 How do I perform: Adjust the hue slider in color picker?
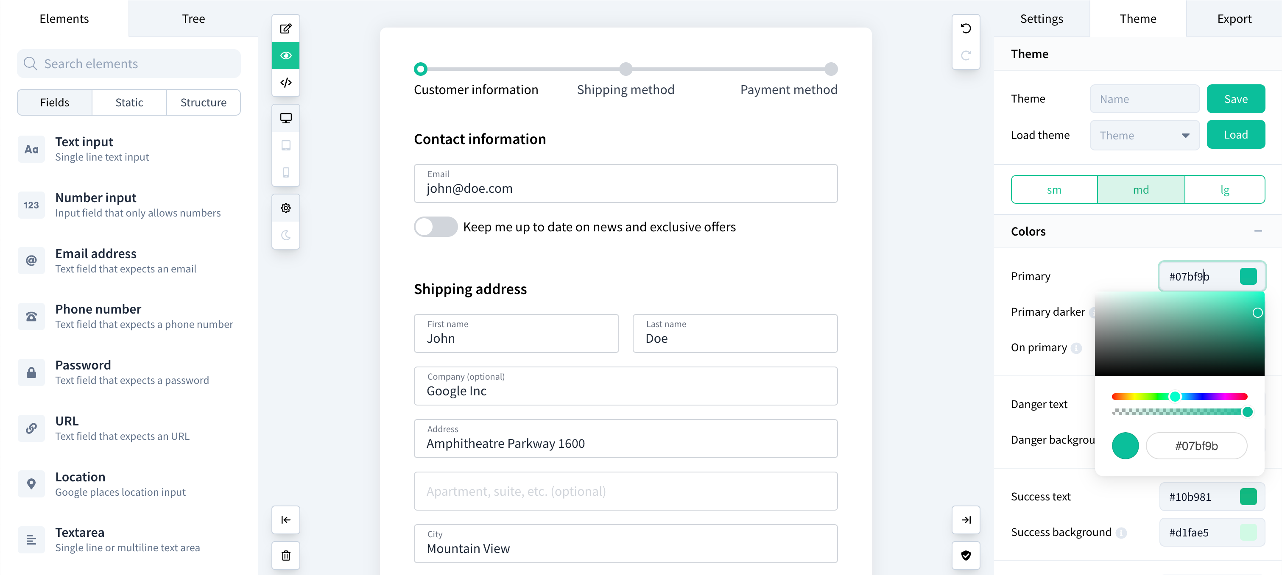(1175, 397)
